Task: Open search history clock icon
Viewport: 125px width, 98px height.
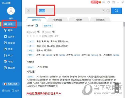Action: click(x=108, y=11)
